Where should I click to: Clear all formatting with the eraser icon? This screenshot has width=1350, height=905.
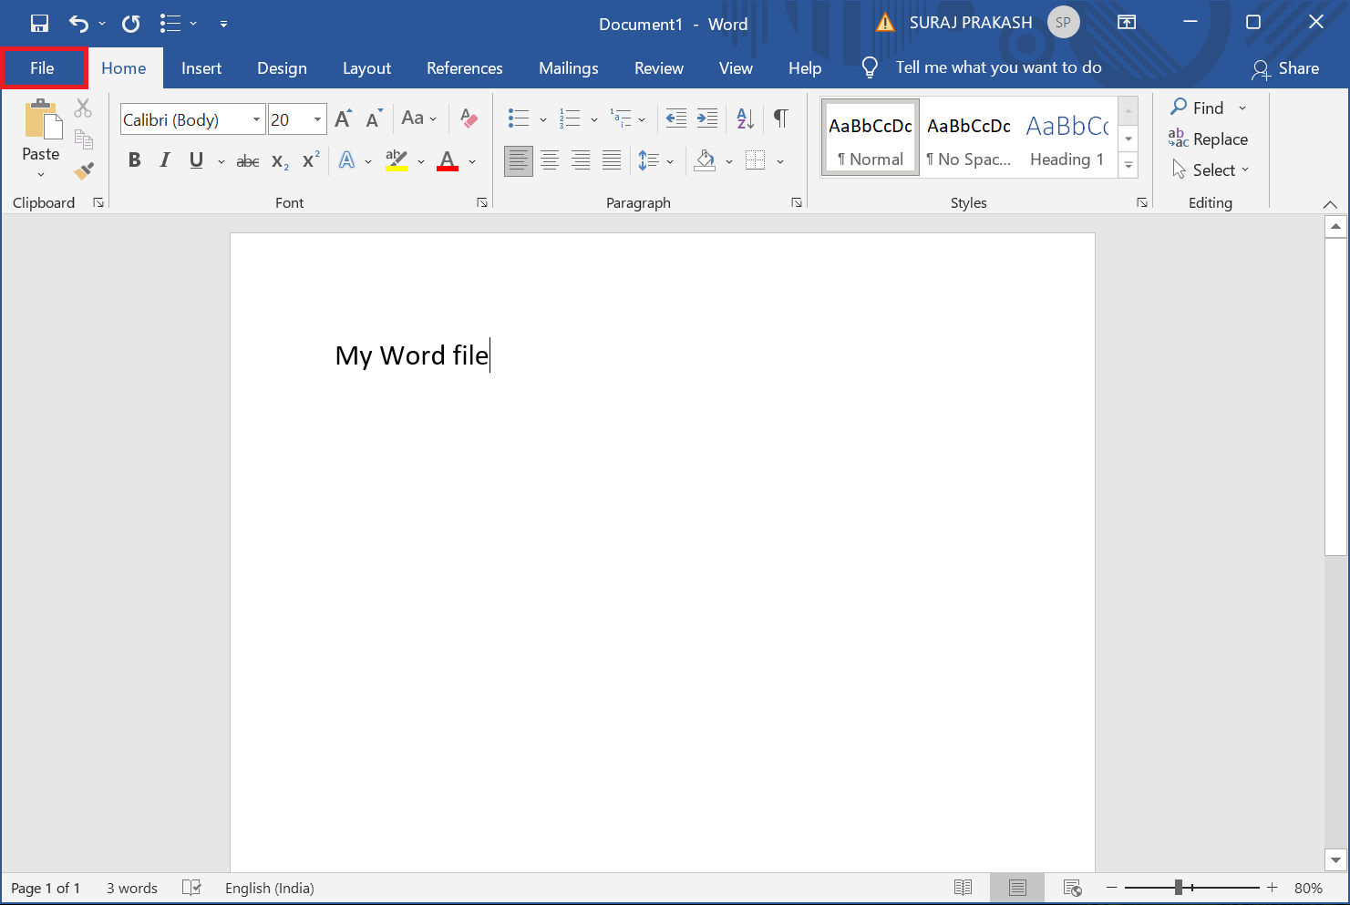point(469,118)
